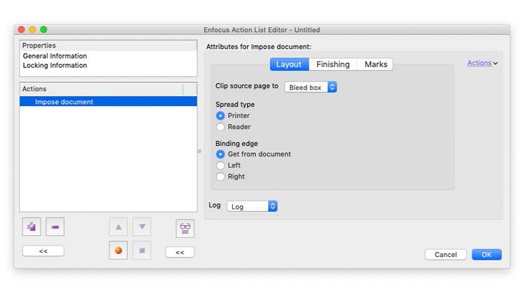
Task: Switch to the Marks tab
Action: (x=375, y=64)
